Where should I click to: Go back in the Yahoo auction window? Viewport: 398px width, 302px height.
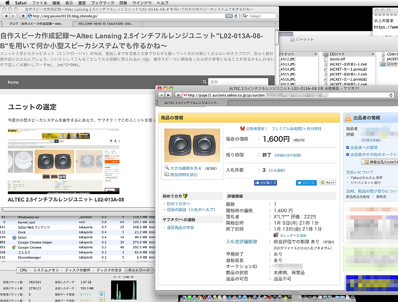[162, 95]
